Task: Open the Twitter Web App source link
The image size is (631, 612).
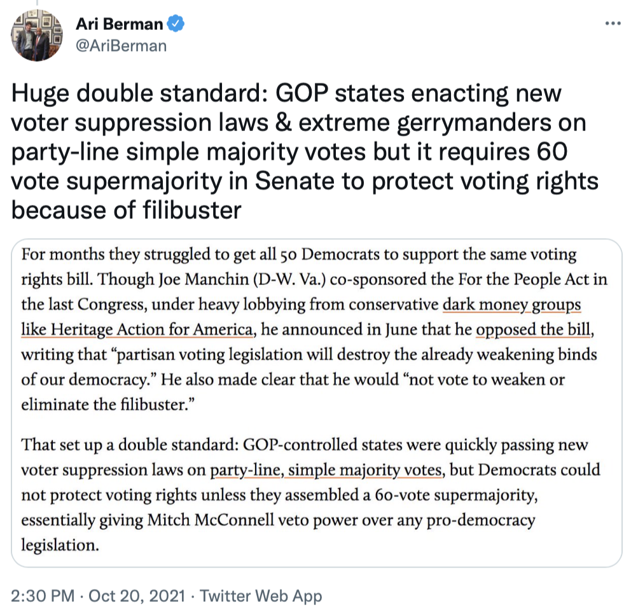Action: click(261, 596)
